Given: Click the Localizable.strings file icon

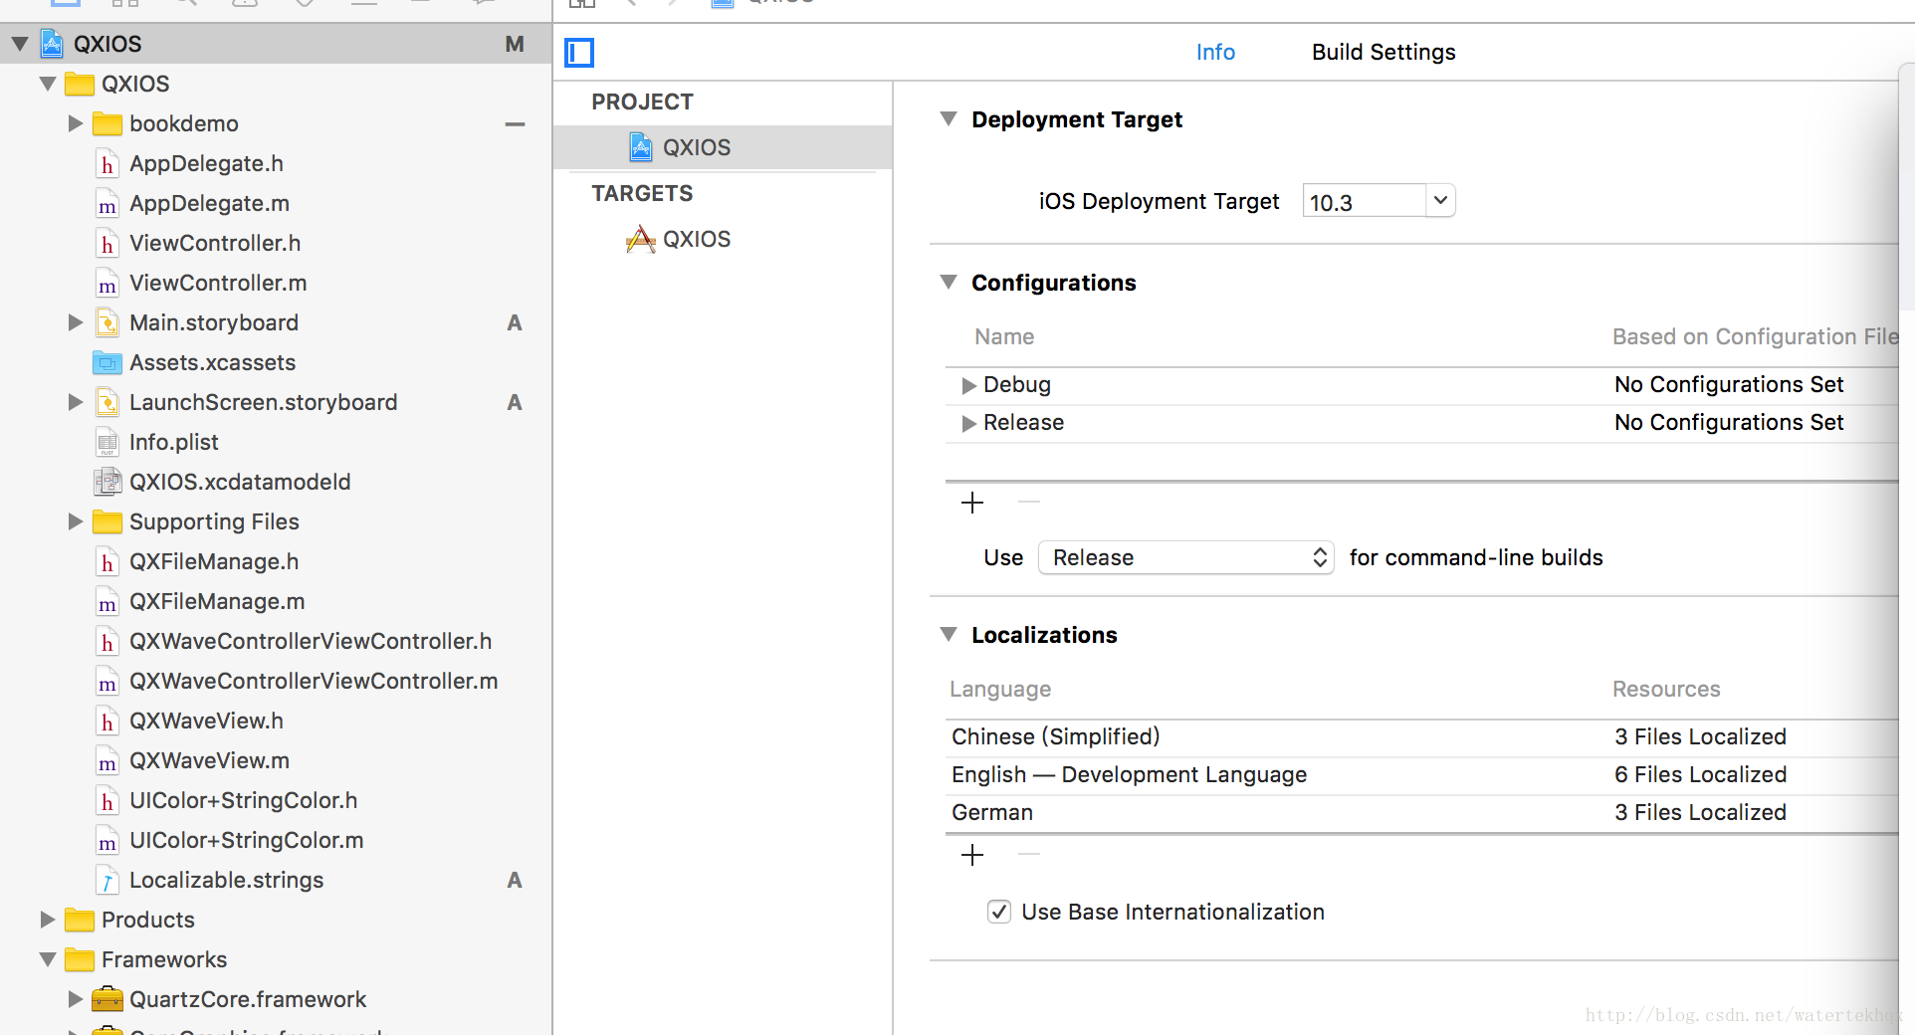Looking at the screenshot, I should point(107,880).
